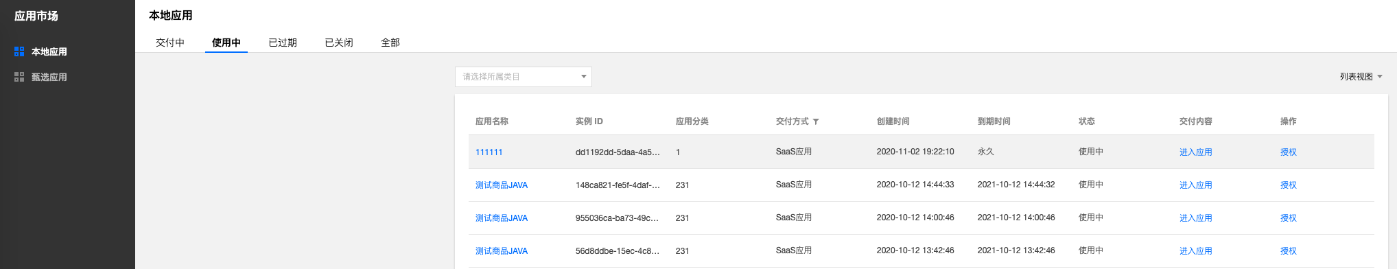Image resolution: width=1397 pixels, height=269 pixels.
Task: Click 授权 for the 111111 row
Action: (x=1289, y=152)
